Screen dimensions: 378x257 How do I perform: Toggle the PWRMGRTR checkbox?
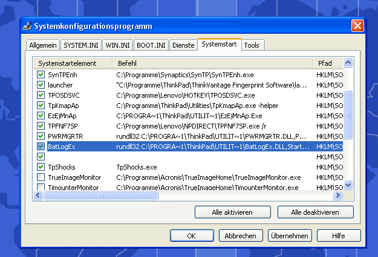(x=41, y=136)
